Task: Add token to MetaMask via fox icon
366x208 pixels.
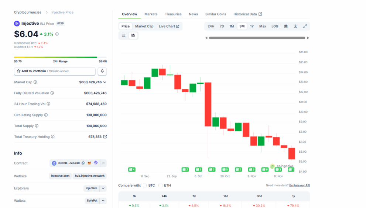Action: [89, 163]
